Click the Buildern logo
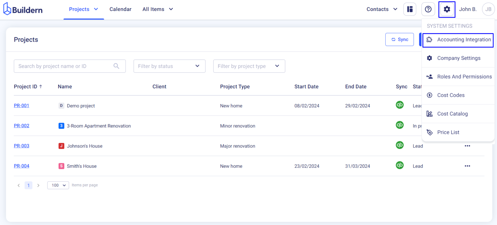Screen dimensions: 497x225 (22, 9)
